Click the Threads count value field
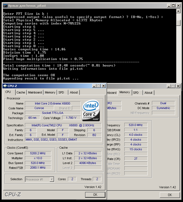Viewport: 183px width, 202px height. [97, 179]
